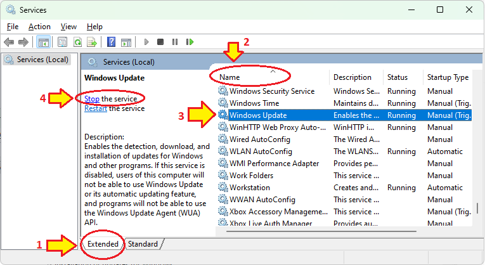Image resolution: width=485 pixels, height=265 pixels.
Task: Click the Back arrow toolbar icon
Action: (9, 42)
